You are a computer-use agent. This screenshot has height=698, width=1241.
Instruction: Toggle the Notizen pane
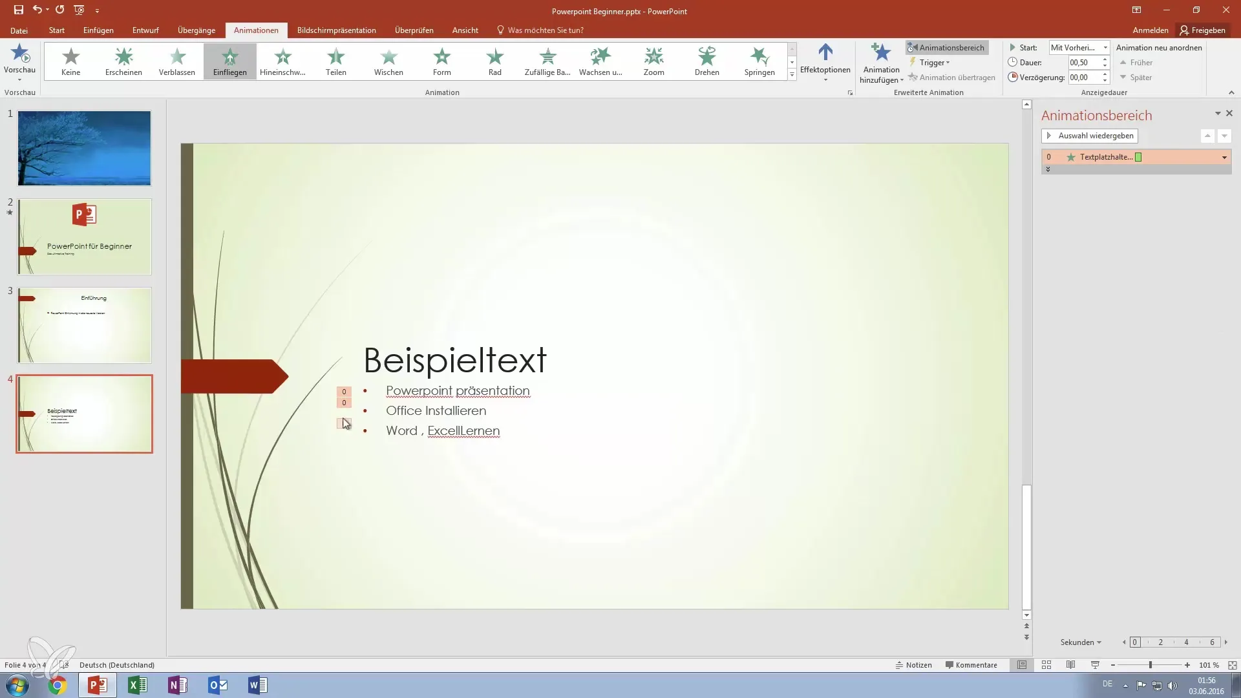coord(913,665)
